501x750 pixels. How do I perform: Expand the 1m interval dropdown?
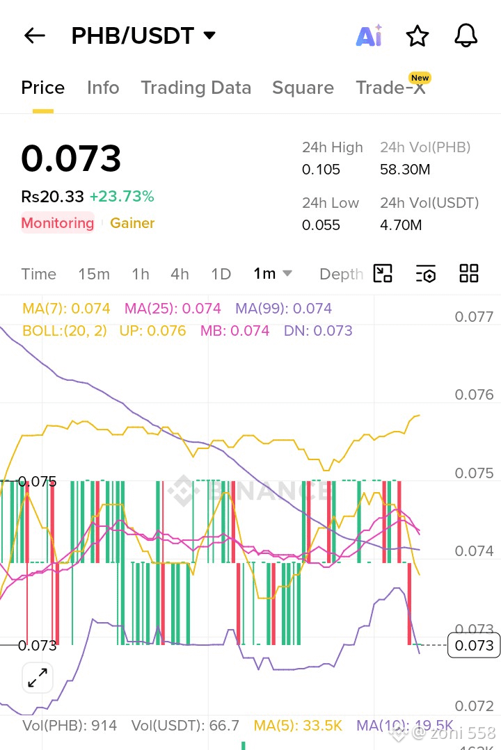[273, 274]
